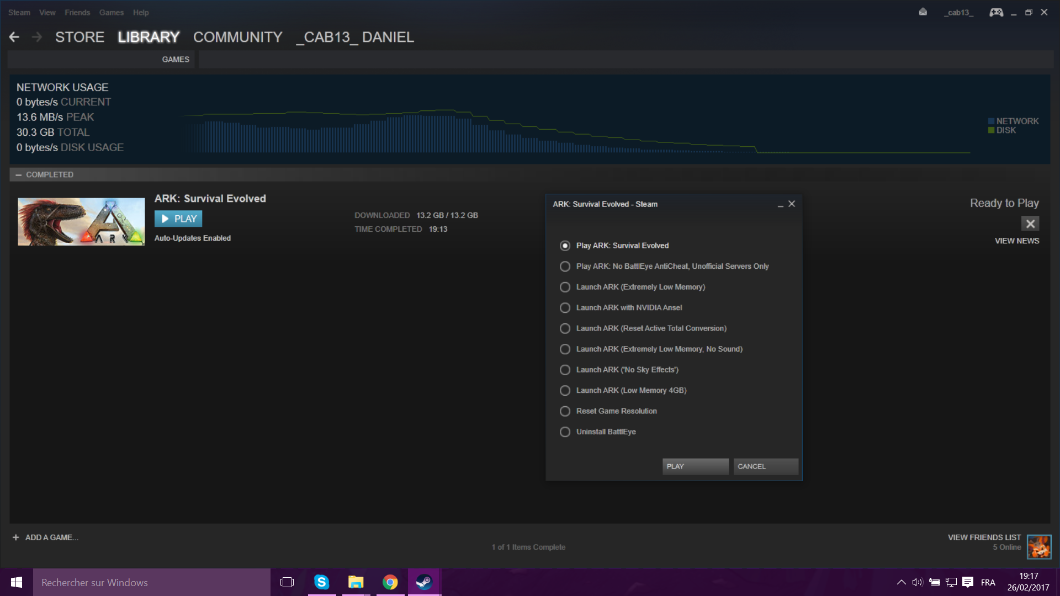Click the ARK game thumbnail image
1060x596 pixels.
point(81,222)
